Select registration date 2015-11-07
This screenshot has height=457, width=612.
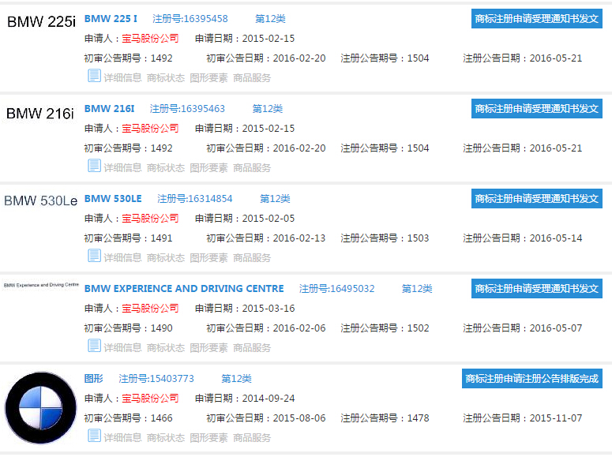pyautogui.click(x=556, y=418)
